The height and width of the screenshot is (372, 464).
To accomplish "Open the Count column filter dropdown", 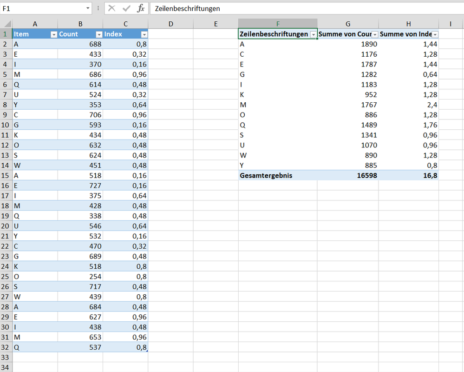I will (99, 35).
